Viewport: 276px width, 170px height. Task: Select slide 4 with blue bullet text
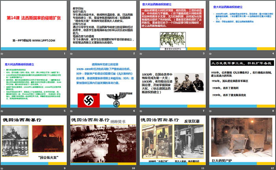(x=242, y=26)
